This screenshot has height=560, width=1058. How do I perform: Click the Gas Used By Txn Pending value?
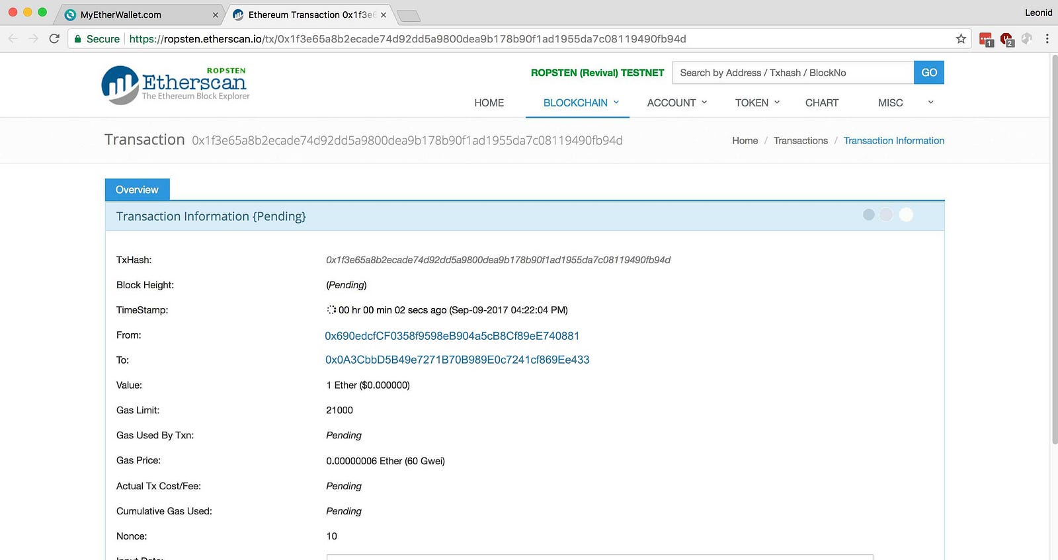[344, 436]
